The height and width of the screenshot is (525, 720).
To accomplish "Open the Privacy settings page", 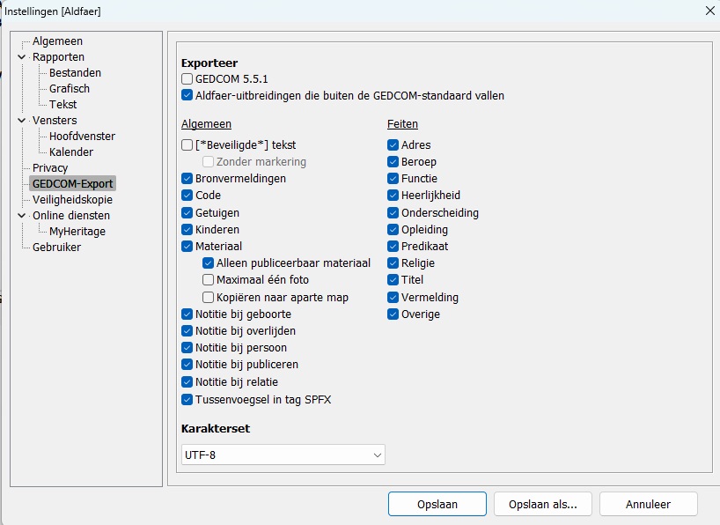I will 50,168.
